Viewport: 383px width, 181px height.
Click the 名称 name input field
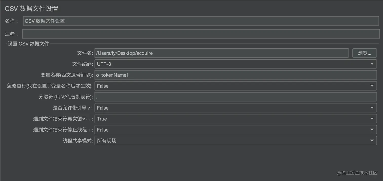177,21
